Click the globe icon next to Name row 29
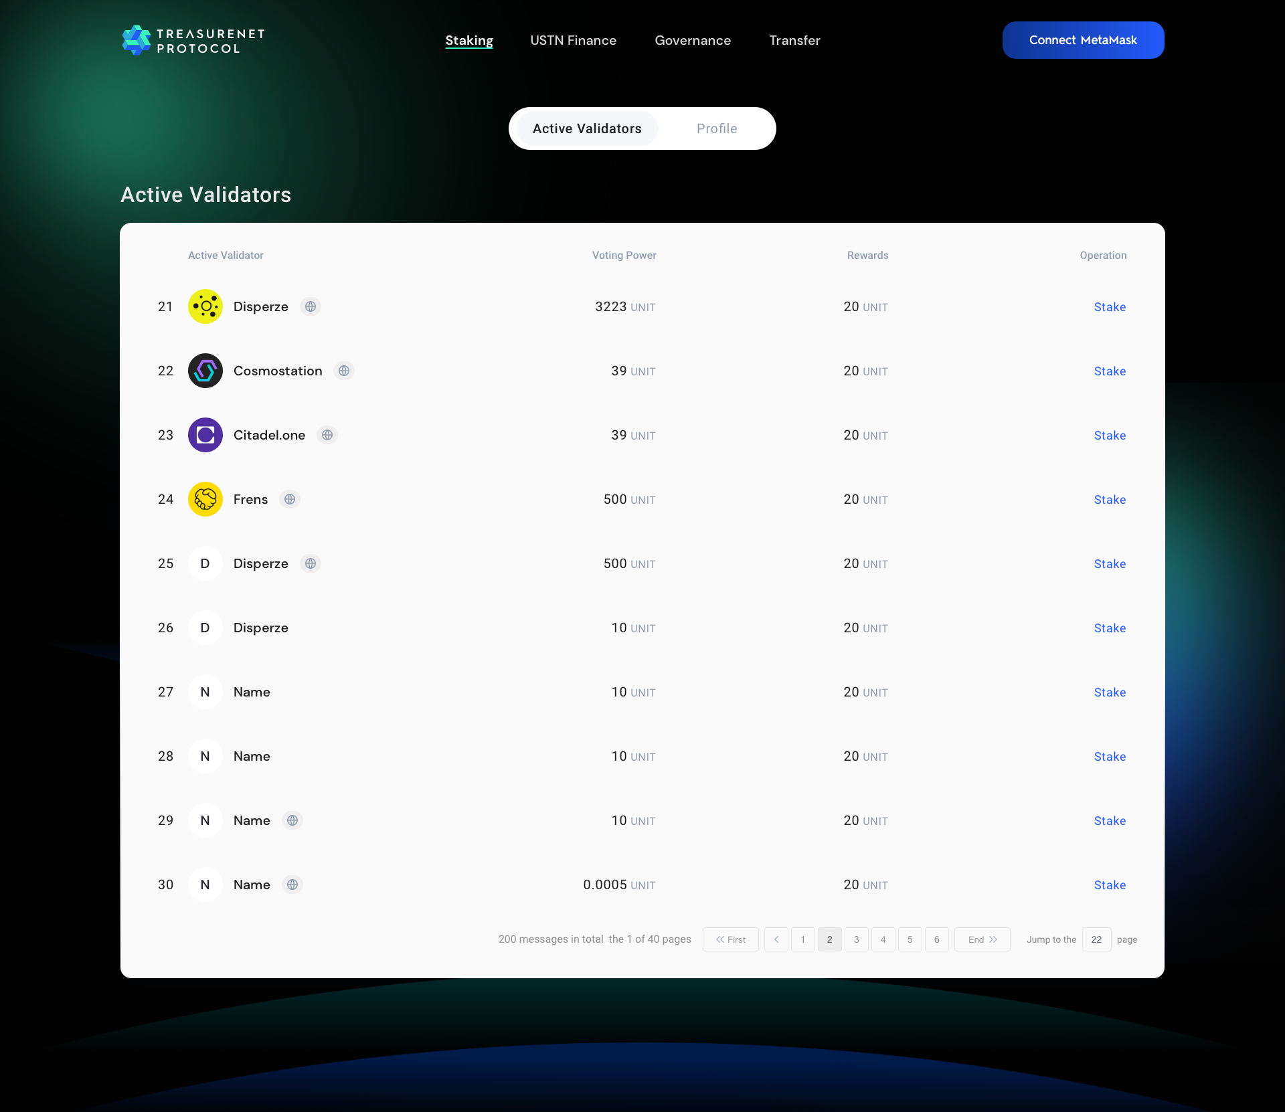1285x1112 pixels. [293, 820]
